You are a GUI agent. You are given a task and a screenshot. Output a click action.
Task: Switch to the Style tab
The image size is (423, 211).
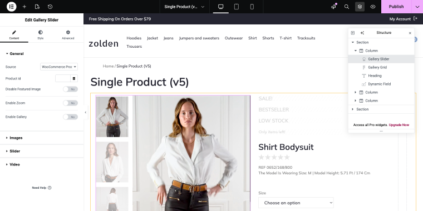click(x=40, y=35)
